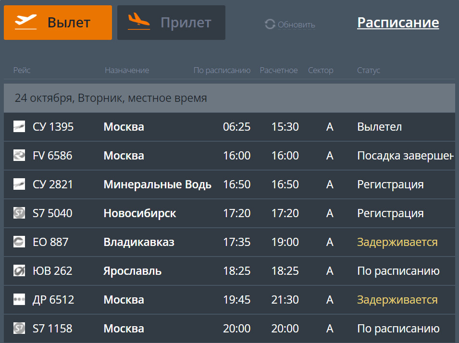Click the airline logo for flight ЮВ 262
The height and width of the screenshot is (343, 459).
(19, 271)
